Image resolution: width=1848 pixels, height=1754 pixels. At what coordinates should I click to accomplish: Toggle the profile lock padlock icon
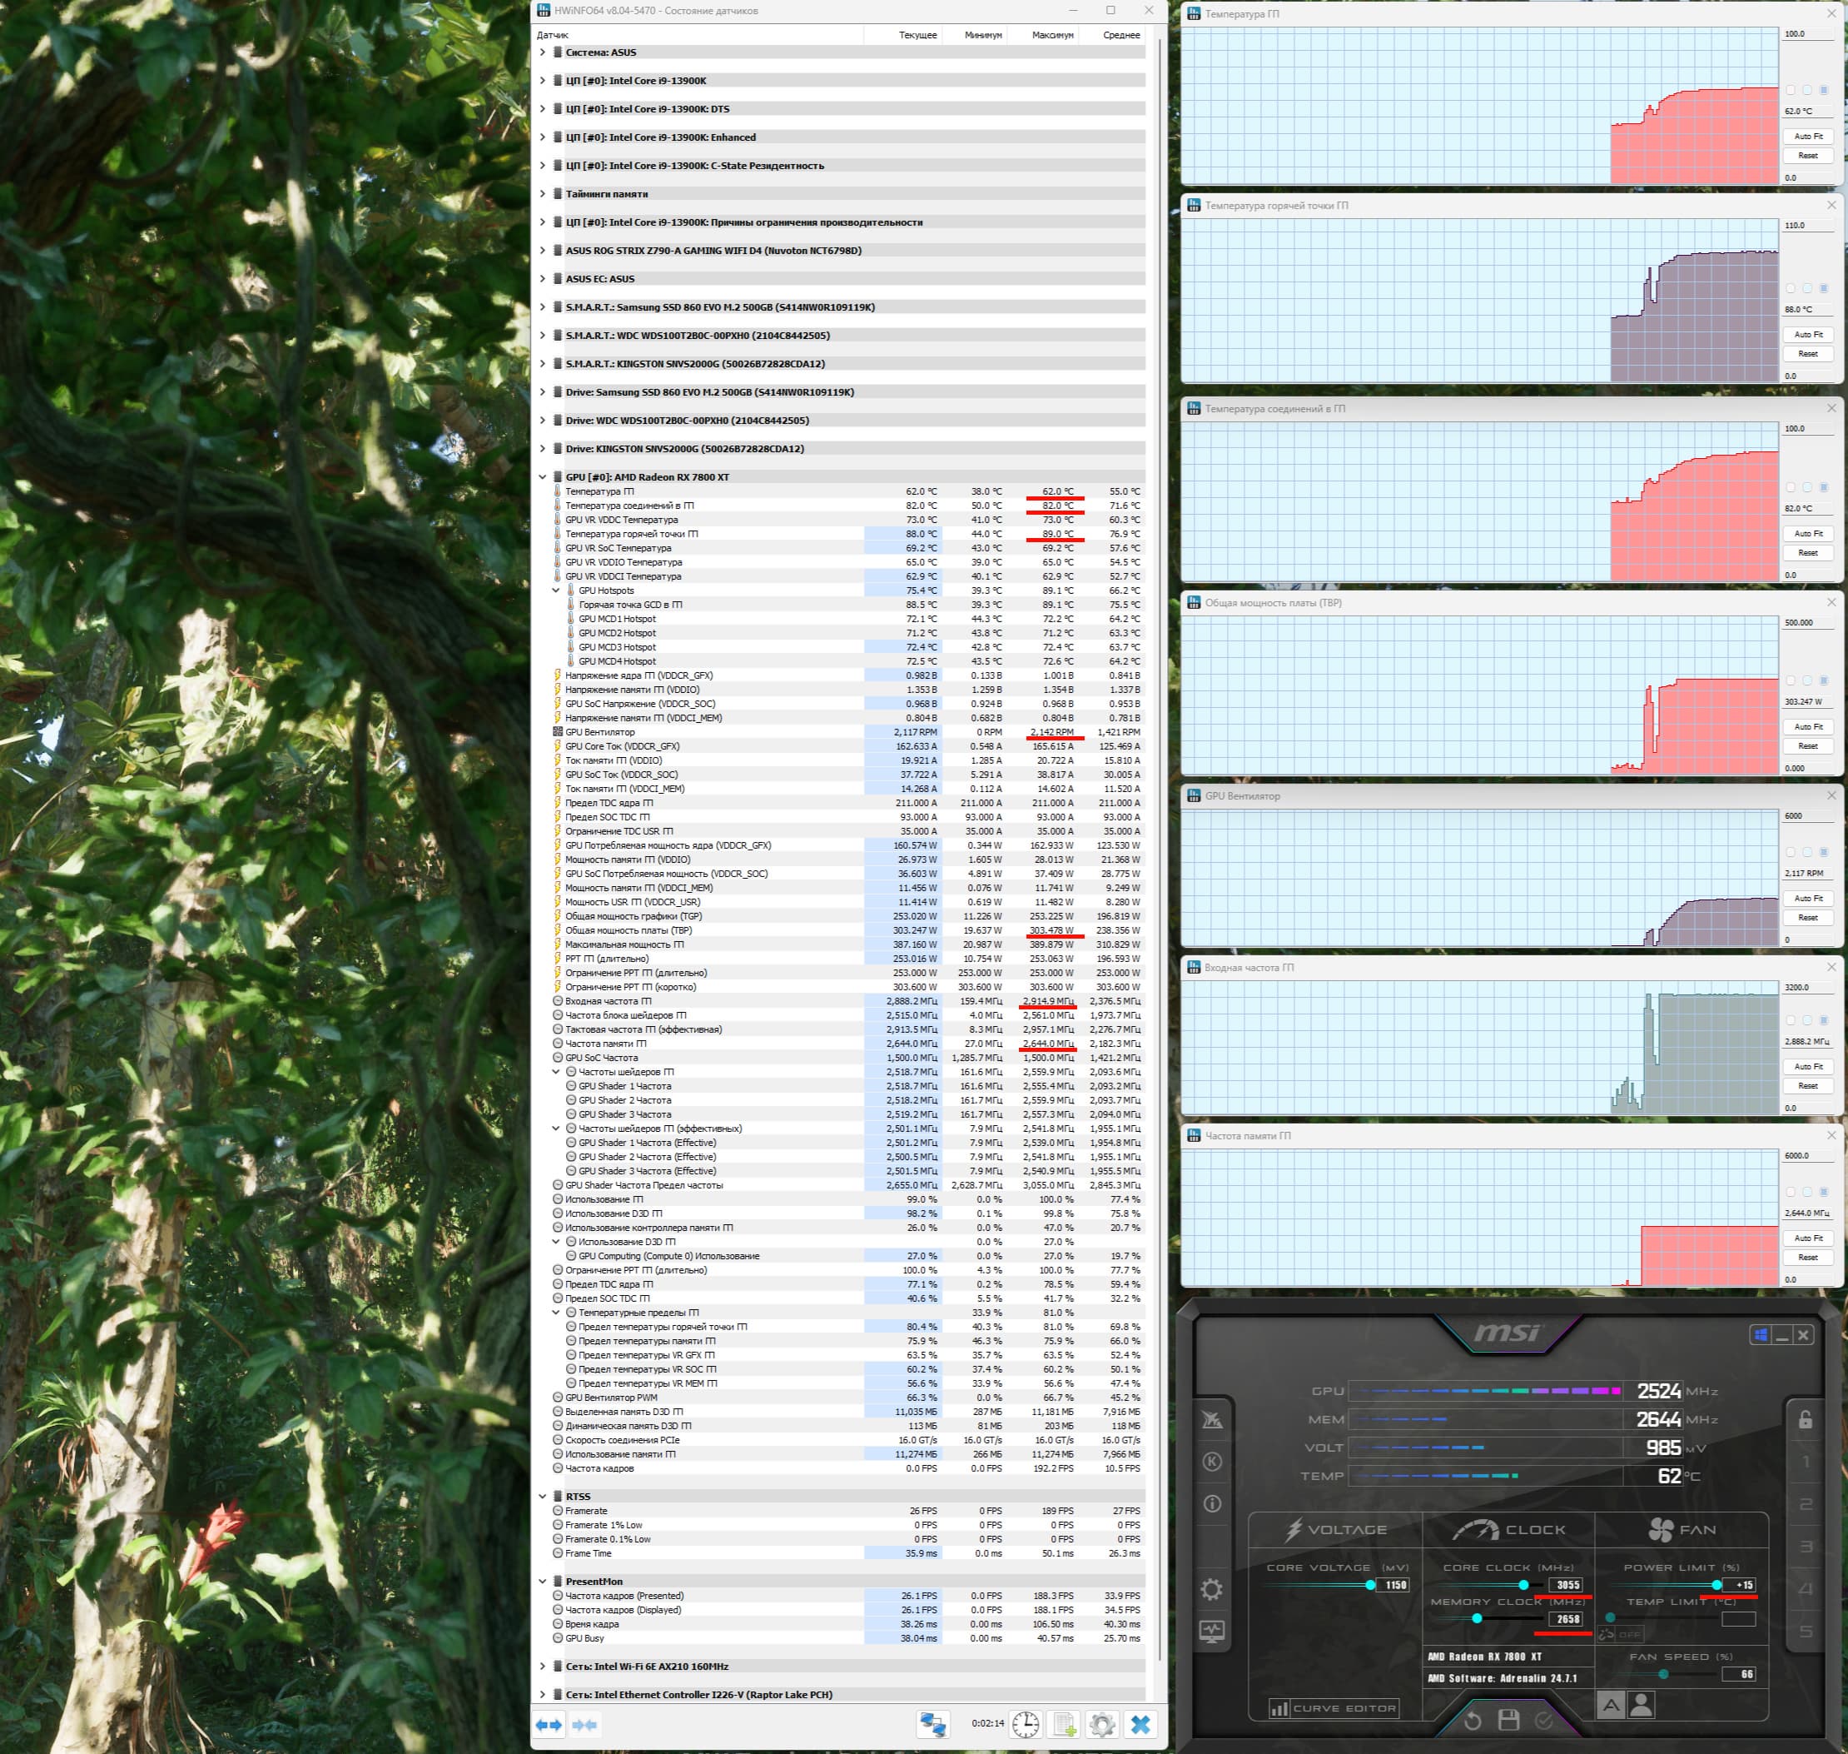coord(1805,1419)
